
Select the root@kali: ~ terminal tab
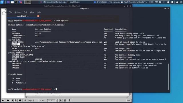click(22, 16)
